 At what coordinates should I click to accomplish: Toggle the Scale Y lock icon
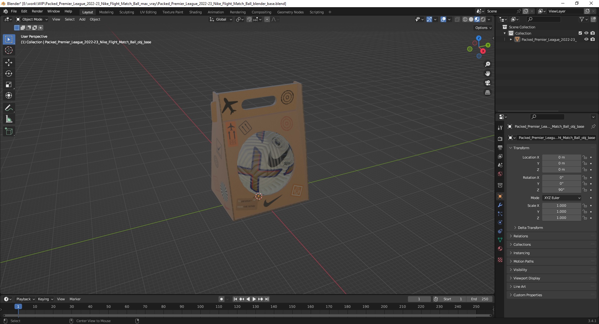pyautogui.click(x=585, y=212)
